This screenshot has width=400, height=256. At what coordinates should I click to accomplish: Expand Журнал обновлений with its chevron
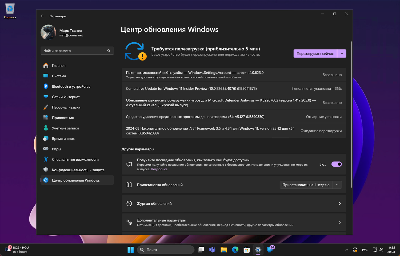pyautogui.click(x=340, y=204)
